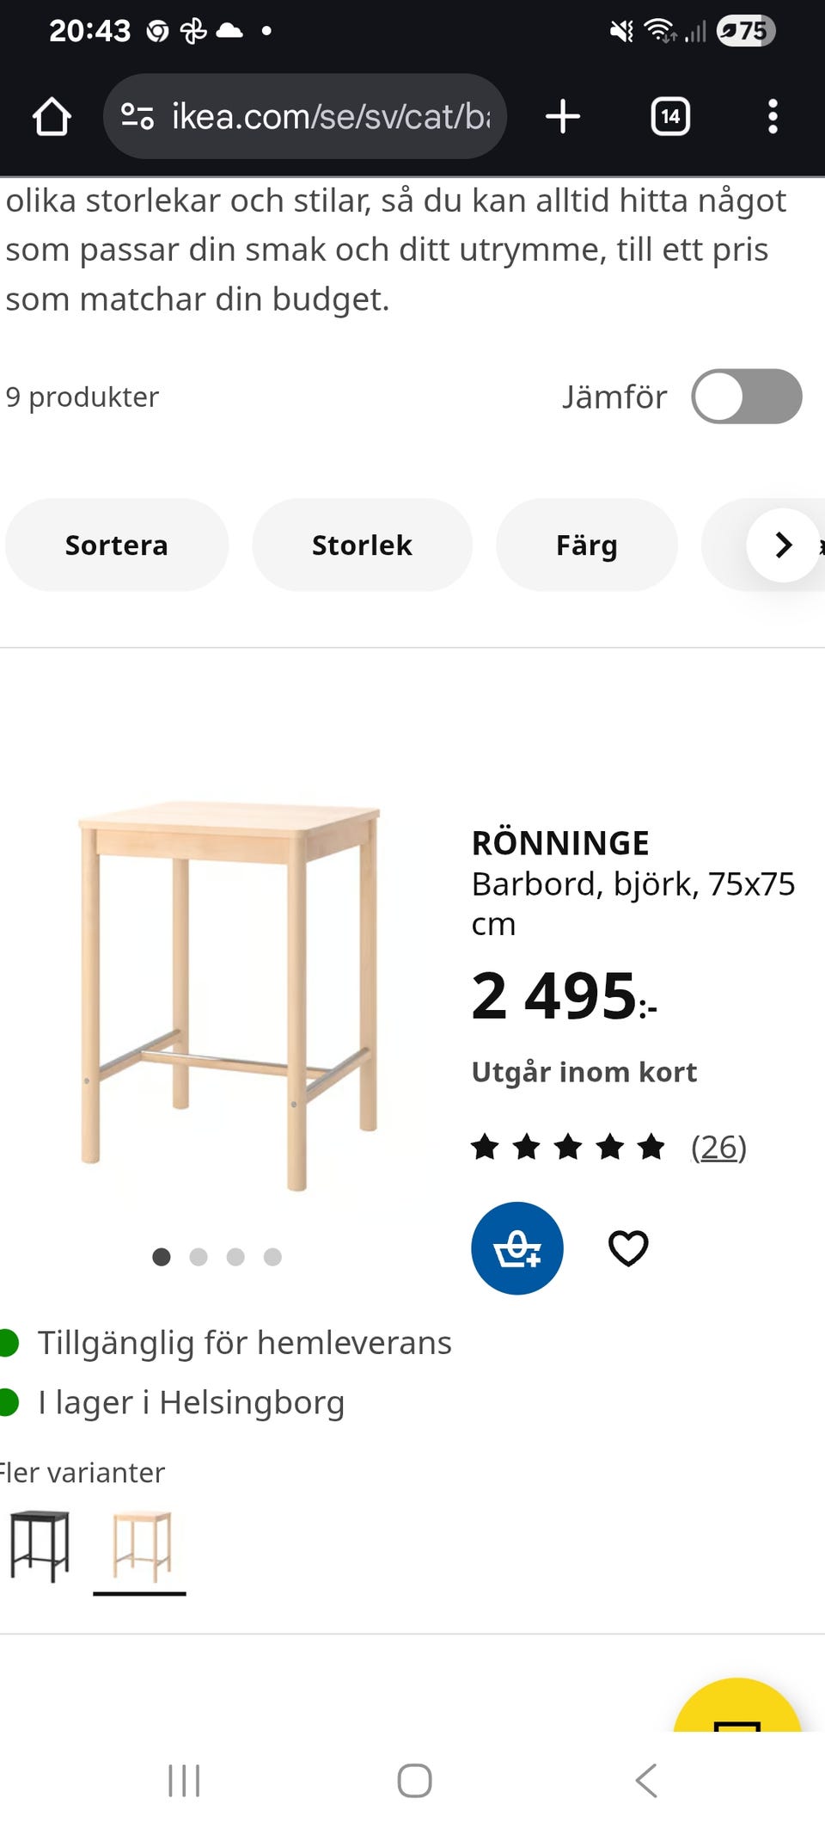This screenshot has height=1835, width=825.
Task: Save RÖNNINGE table to favorites heart
Action: (x=628, y=1248)
